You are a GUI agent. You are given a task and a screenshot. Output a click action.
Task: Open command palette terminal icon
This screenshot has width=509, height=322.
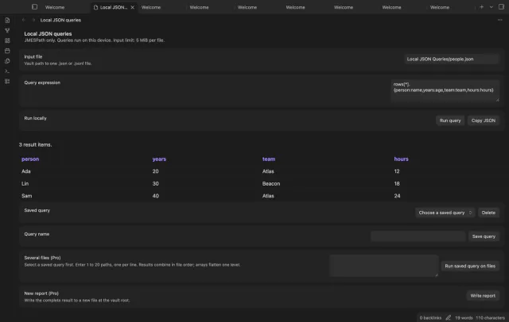click(7, 71)
